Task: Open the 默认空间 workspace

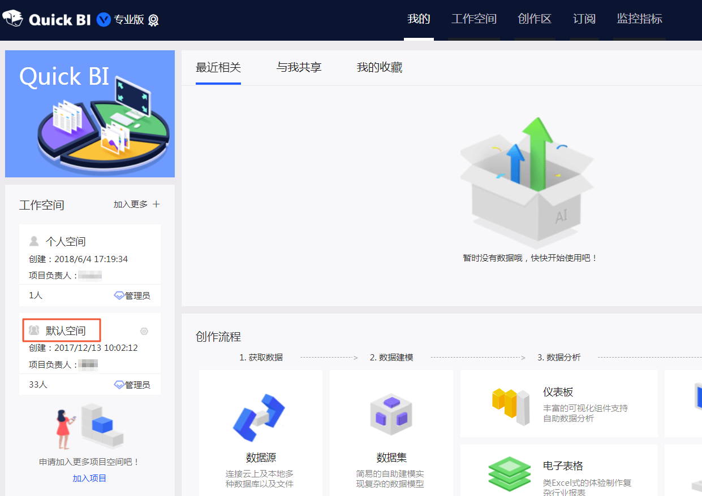Action: click(x=66, y=330)
